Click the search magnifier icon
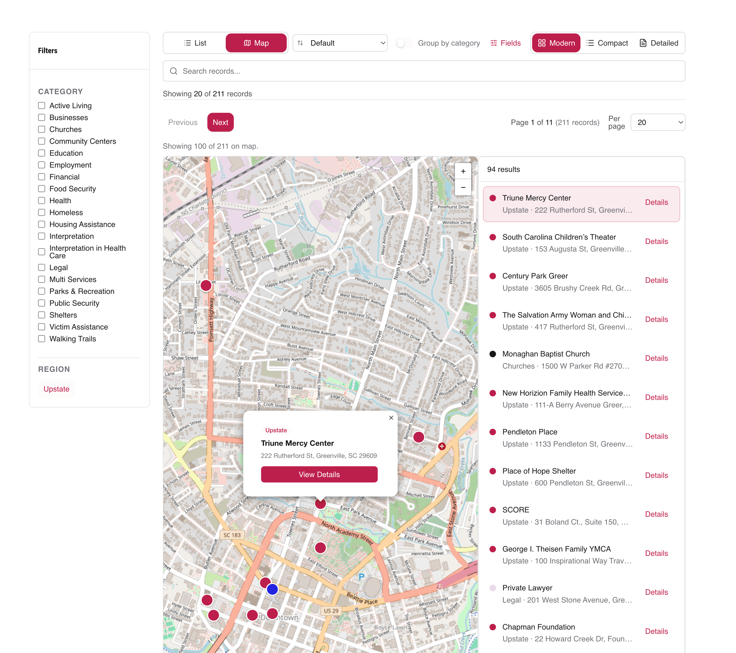The height and width of the screenshot is (653, 736). click(174, 71)
